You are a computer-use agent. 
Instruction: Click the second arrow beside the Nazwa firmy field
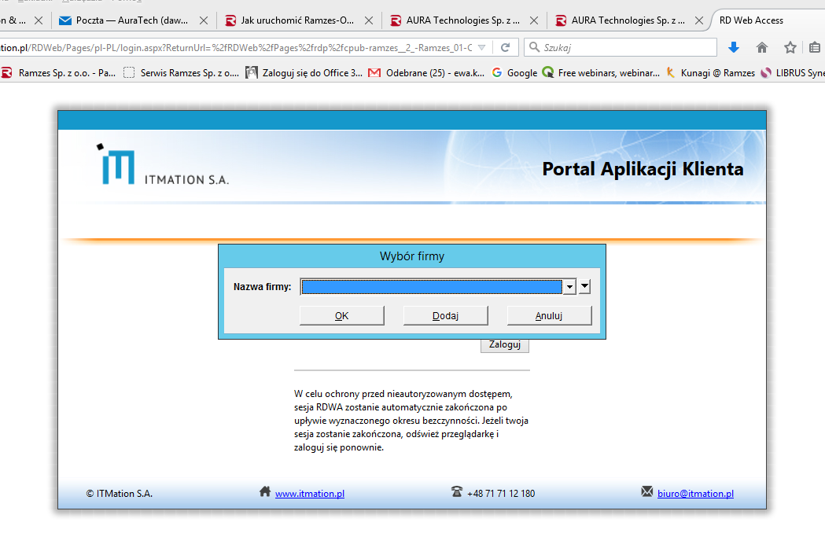(x=584, y=287)
